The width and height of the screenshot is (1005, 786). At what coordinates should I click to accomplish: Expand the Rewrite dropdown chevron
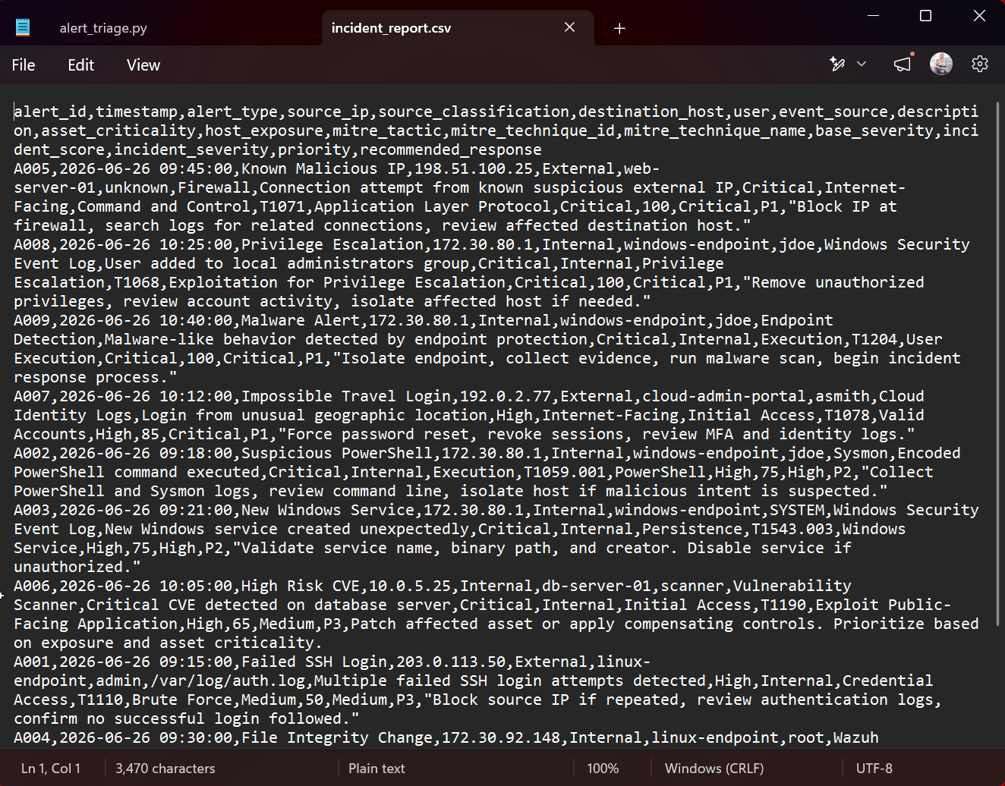862,64
